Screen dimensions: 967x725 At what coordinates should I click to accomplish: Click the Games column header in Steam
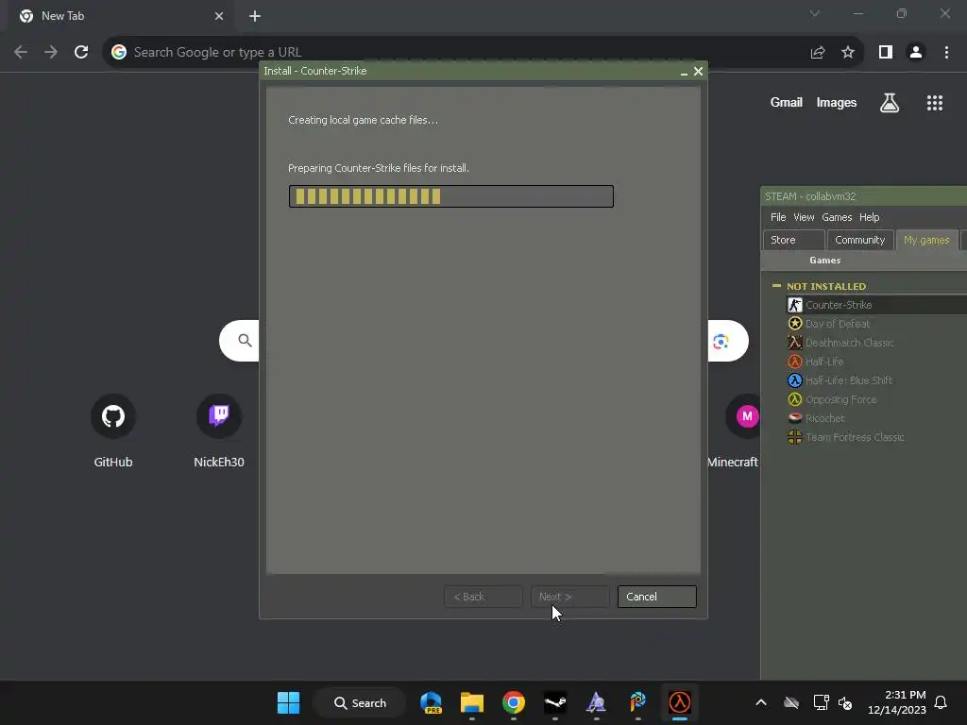[x=824, y=261]
